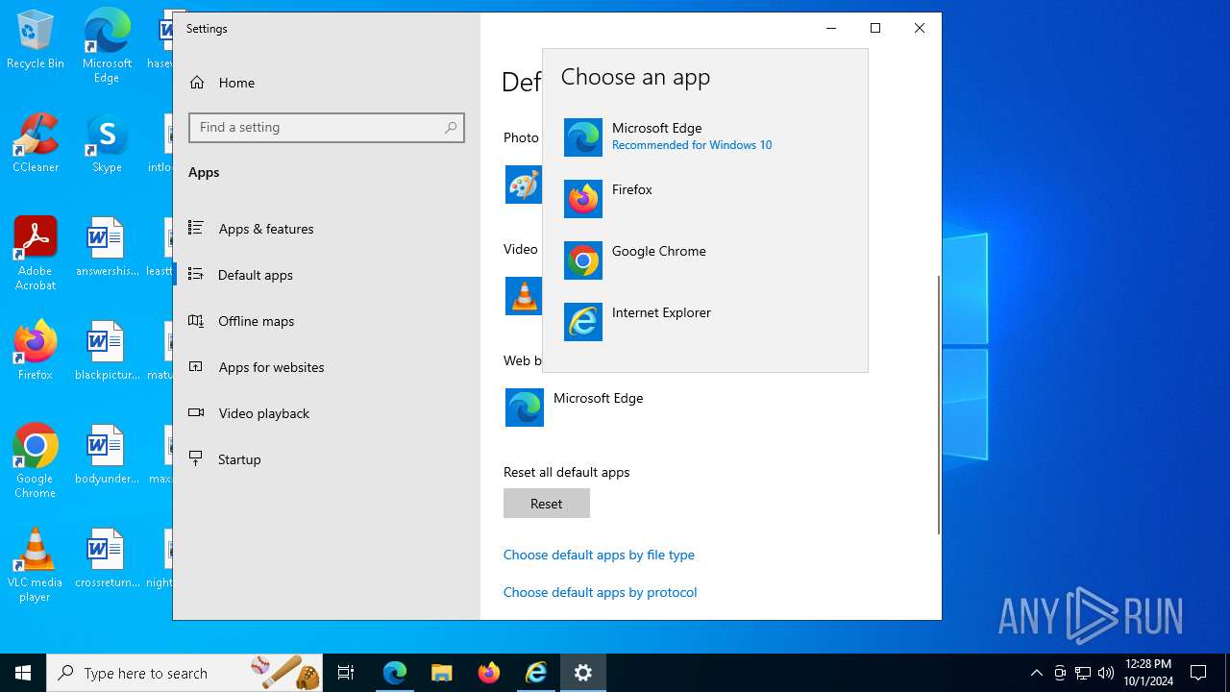Open Internet Explorer from the taskbar
The width and height of the screenshot is (1230, 692).
click(536, 673)
